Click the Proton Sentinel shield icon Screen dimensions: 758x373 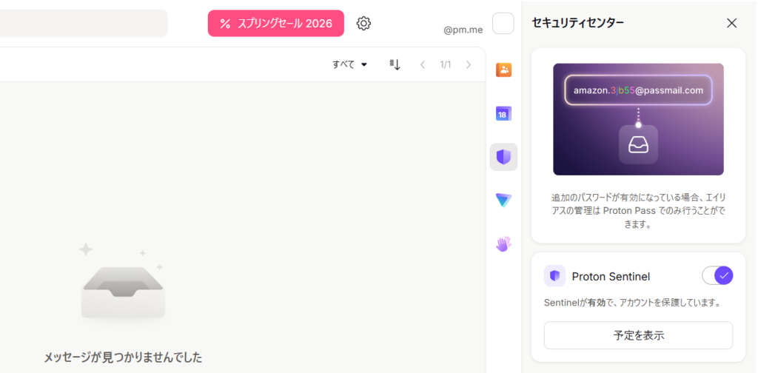[554, 276]
